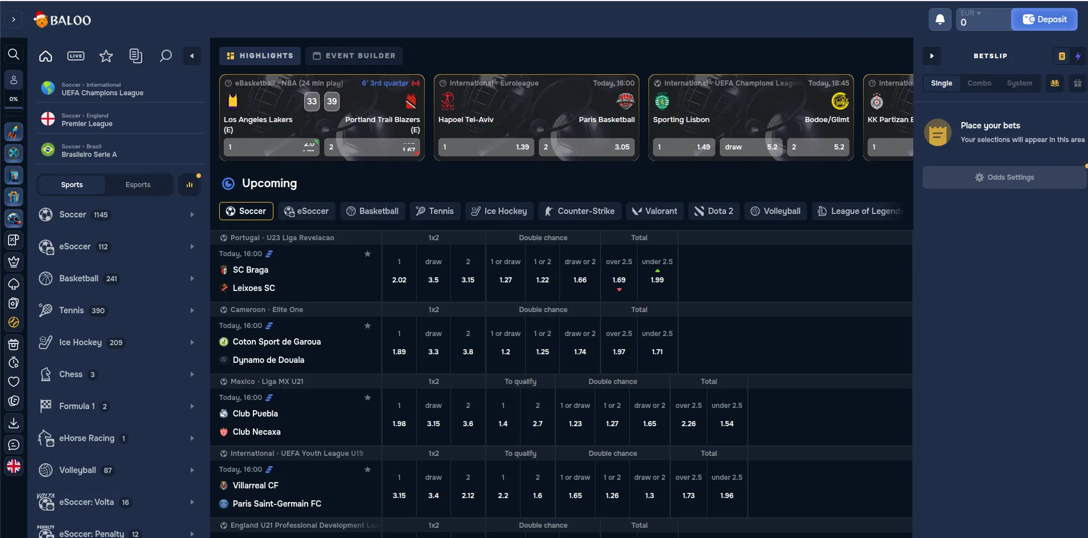The image size is (1088, 538).
Task: Star the Club Puebla match
Action: tap(368, 398)
